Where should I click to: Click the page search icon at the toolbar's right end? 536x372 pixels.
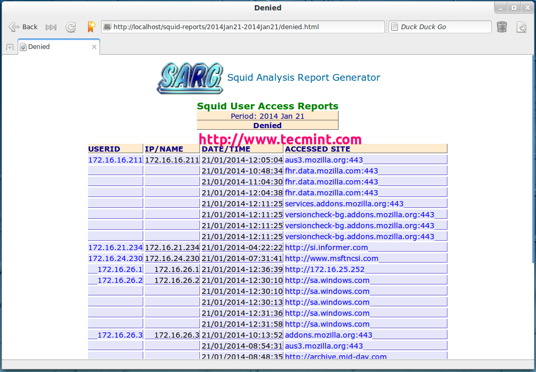pos(521,27)
